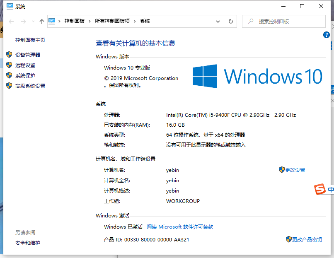Click the Forward navigation arrow
The width and height of the screenshot is (334, 258).
click(x=23, y=22)
